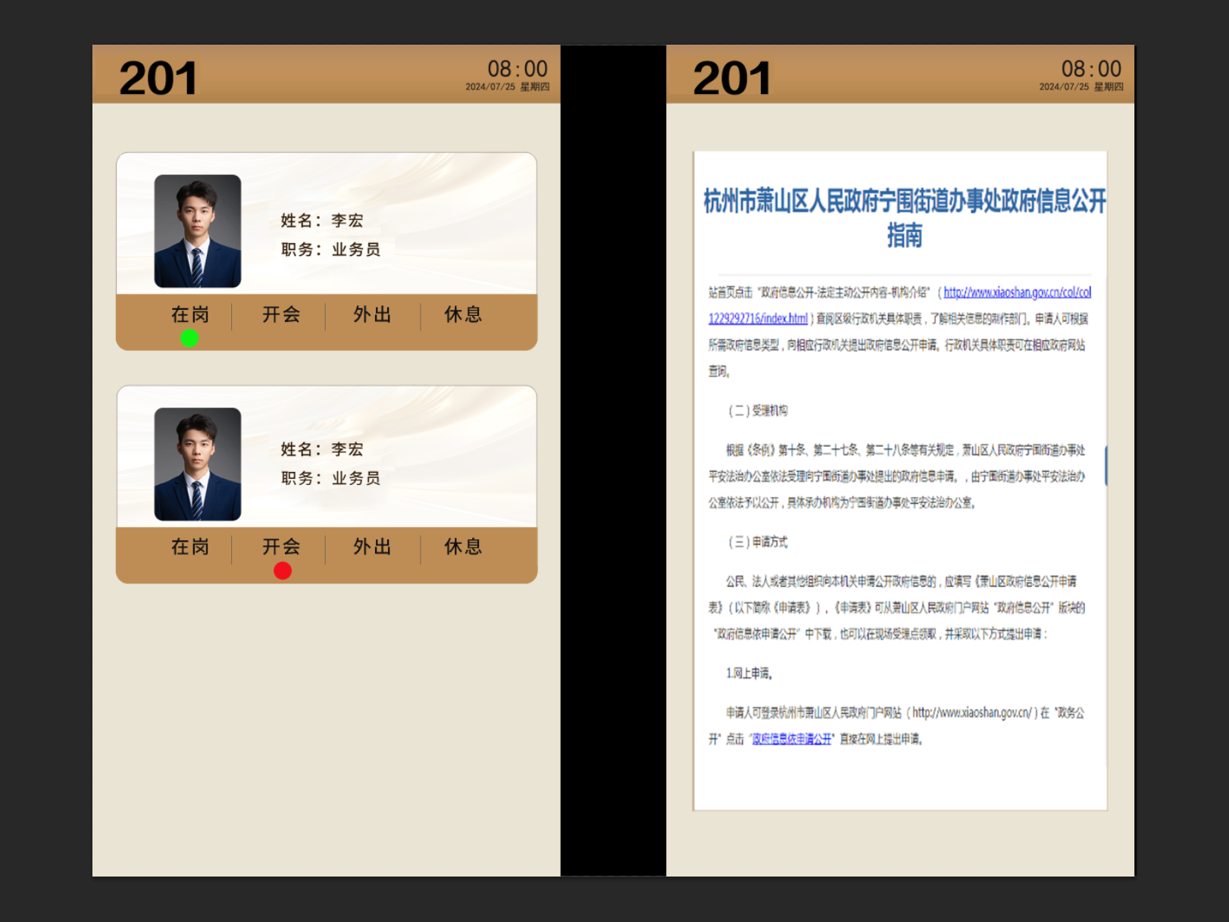Select 外出 status on the second staff card
The height and width of the screenshot is (922, 1229).
click(x=372, y=547)
